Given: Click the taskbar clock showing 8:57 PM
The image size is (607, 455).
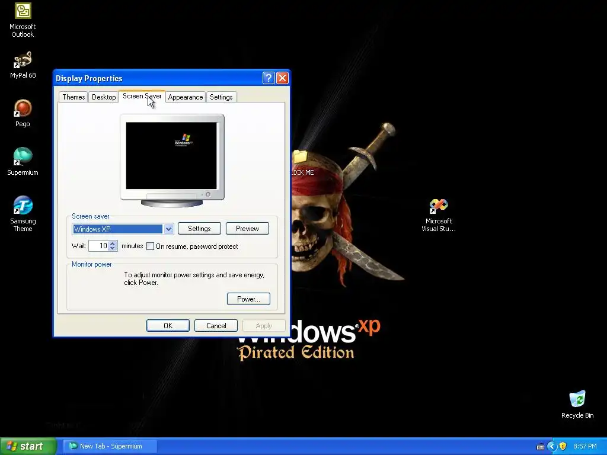Looking at the screenshot, I should pos(585,446).
